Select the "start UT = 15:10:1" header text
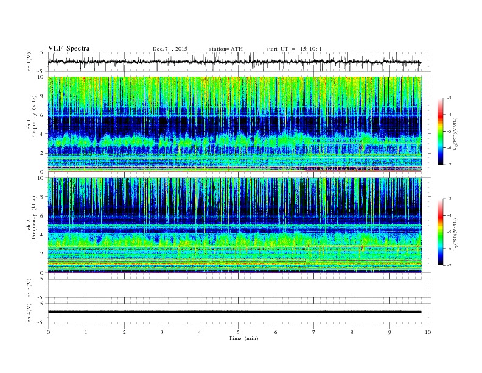482x373 pixels. [x=294, y=49]
